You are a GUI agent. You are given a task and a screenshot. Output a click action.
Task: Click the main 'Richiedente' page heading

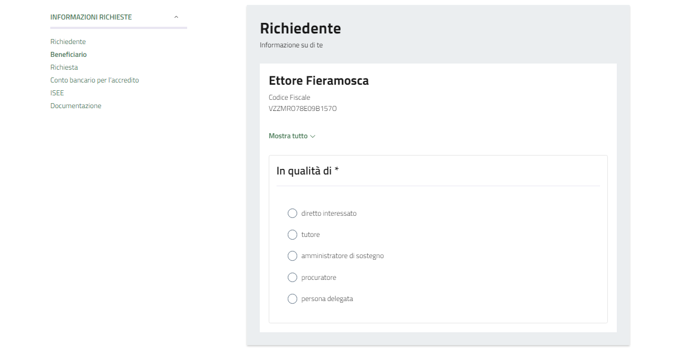301,28
